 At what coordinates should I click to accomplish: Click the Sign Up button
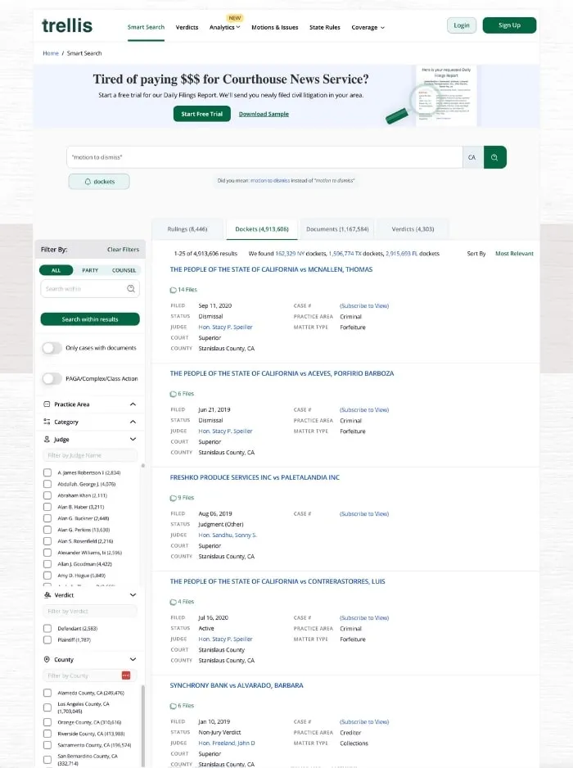[509, 25]
